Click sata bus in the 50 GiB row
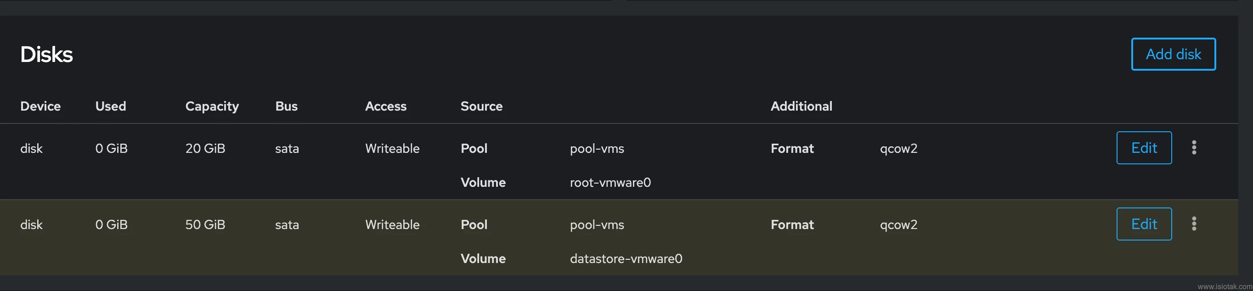Screen dimensions: 1253x291 tap(287, 224)
